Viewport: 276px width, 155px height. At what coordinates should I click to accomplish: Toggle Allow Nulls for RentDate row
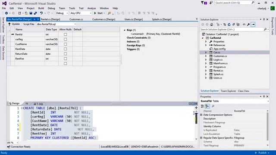[65, 49]
